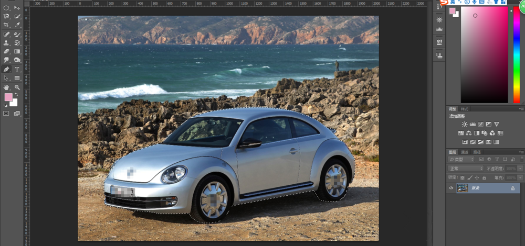Select the Crop tool

pyautogui.click(x=6, y=25)
